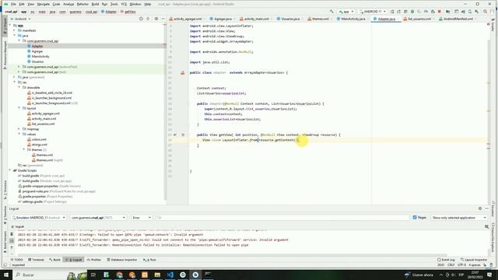Click the Logcat search input field
The height and width of the screenshot is (280, 498).
click(282, 218)
